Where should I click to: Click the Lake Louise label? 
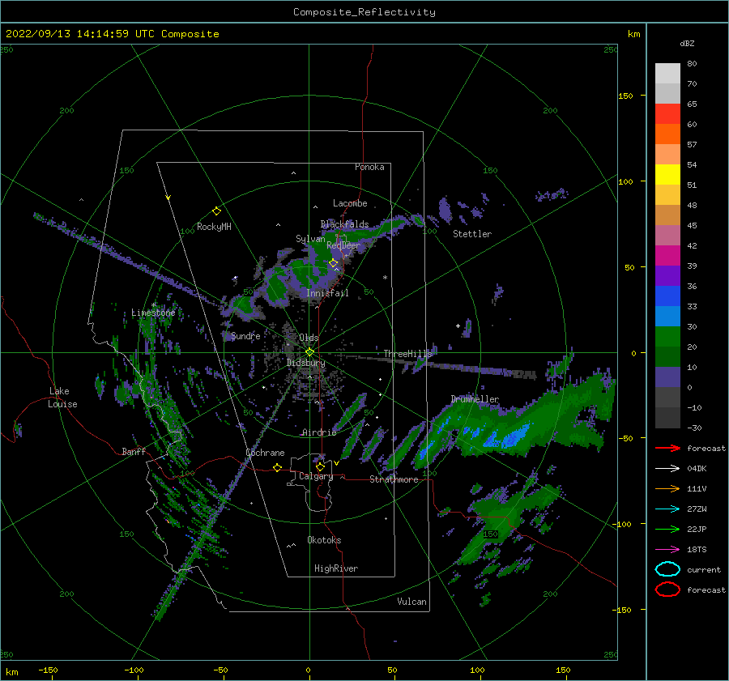point(63,398)
